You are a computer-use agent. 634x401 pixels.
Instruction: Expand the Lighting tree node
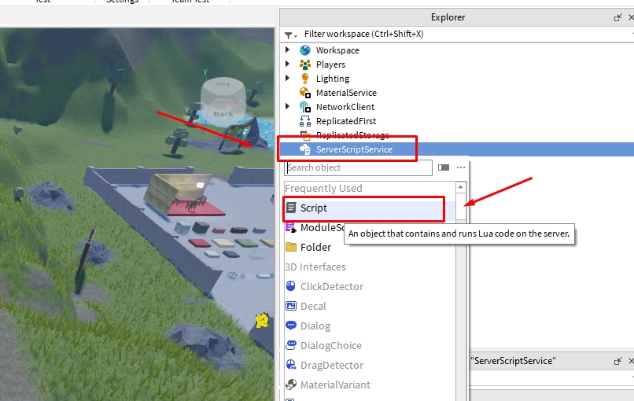(287, 78)
